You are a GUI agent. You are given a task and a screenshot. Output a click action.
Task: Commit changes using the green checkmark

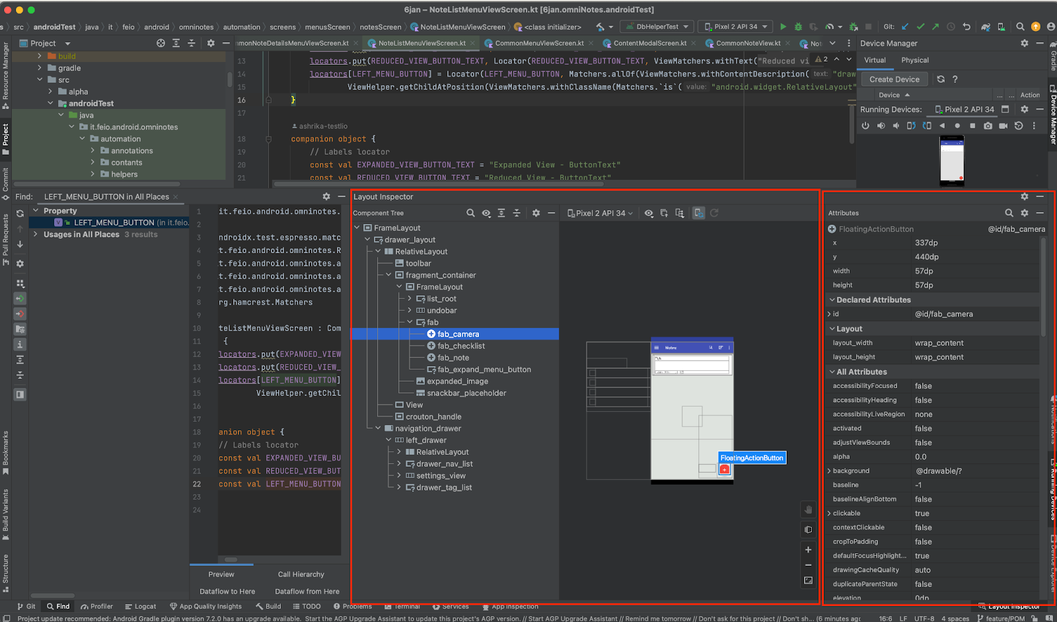click(x=920, y=27)
